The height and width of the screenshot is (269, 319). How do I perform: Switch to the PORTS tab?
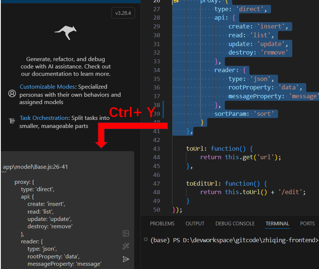(x=307, y=223)
